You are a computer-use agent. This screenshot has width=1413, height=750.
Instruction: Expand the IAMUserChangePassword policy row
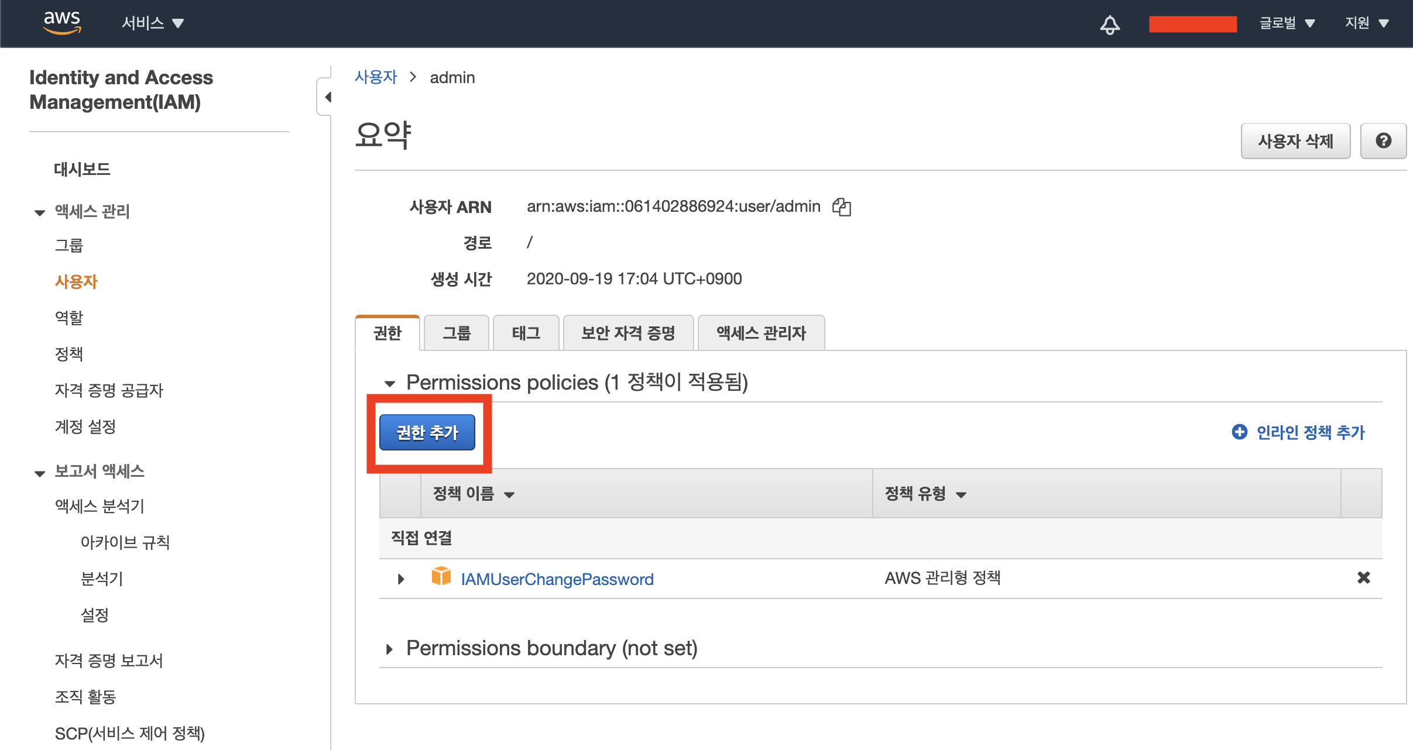pyautogui.click(x=401, y=579)
